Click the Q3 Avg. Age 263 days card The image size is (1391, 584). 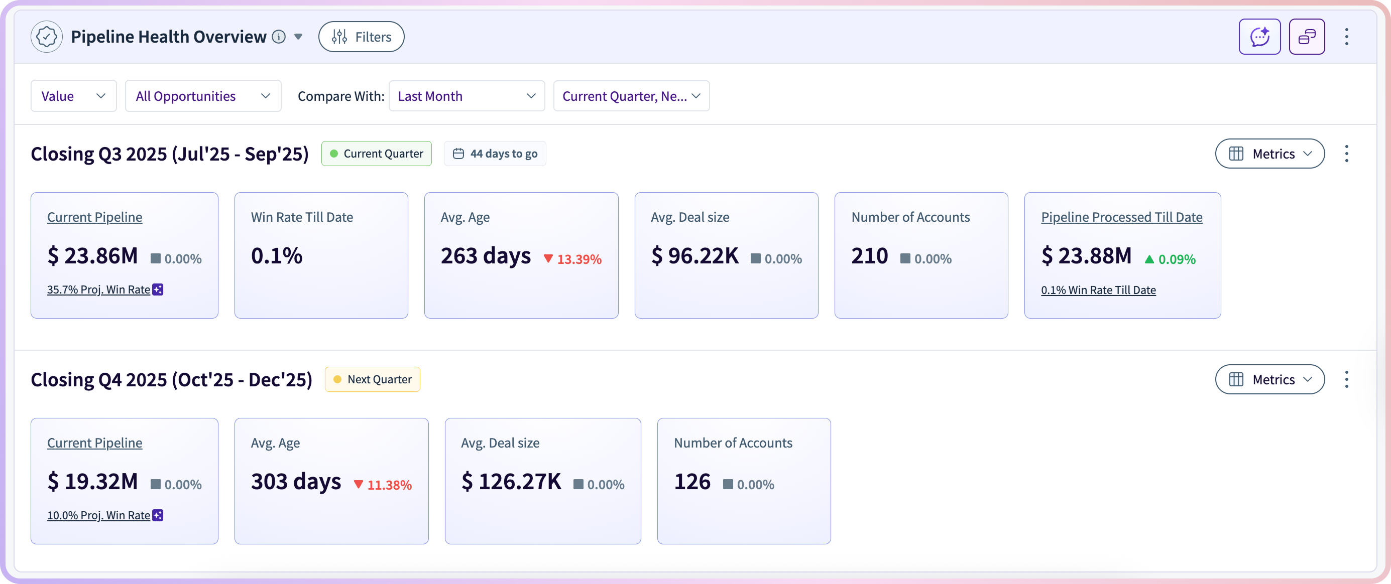point(521,255)
